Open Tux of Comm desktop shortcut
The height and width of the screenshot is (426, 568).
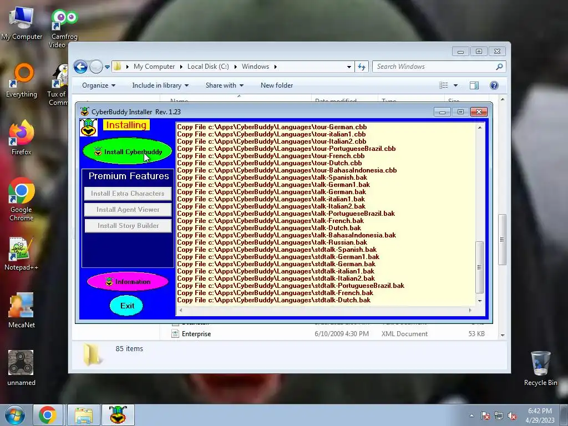click(58, 85)
